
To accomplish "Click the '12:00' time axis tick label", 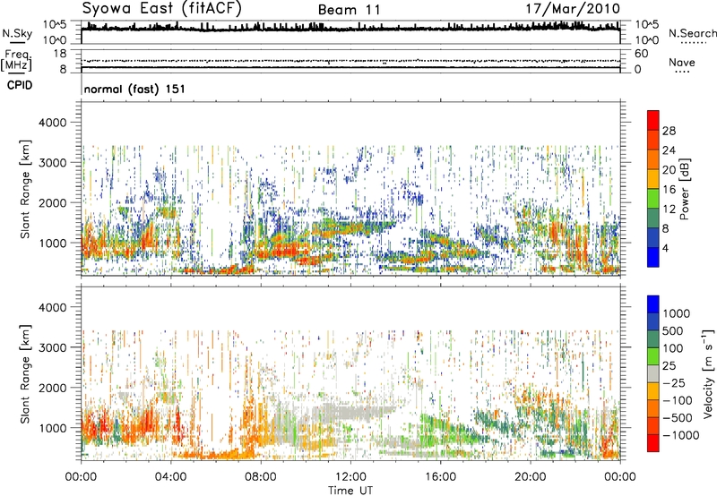I will click(350, 477).
